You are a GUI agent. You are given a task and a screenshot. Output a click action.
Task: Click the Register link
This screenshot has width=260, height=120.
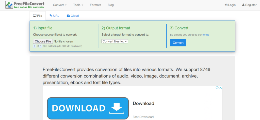[249, 5]
